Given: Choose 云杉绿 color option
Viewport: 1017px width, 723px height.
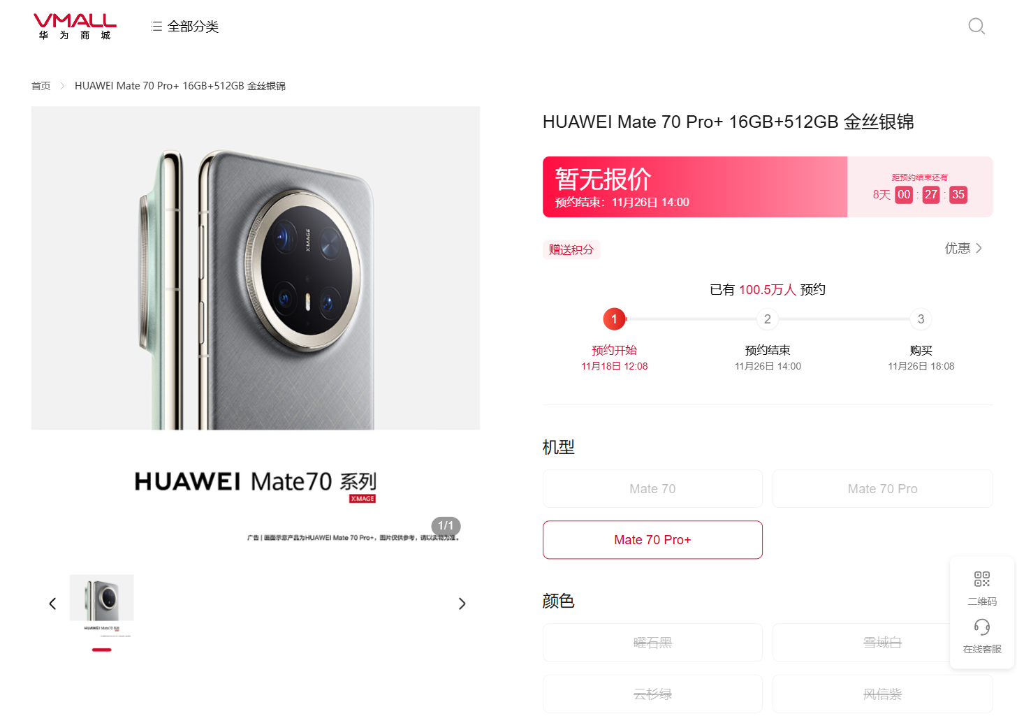Looking at the screenshot, I should [x=652, y=694].
